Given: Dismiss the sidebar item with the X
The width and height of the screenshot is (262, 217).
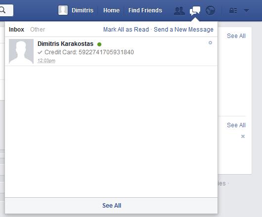Looking at the screenshot, I should [x=243, y=136].
